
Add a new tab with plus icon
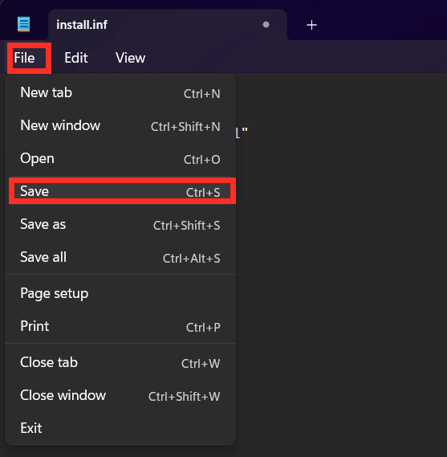click(x=311, y=25)
